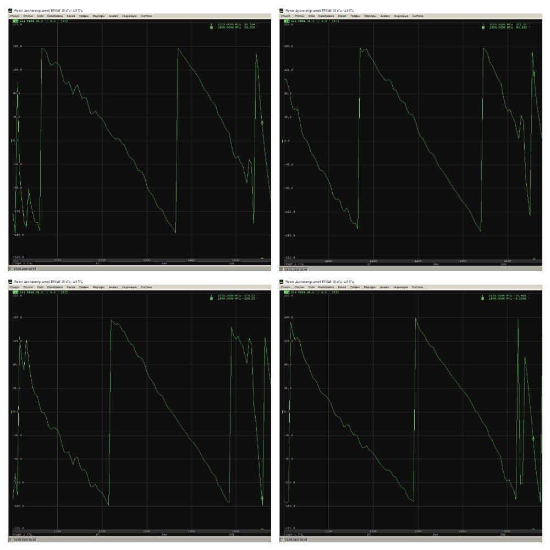Click Planar app icon in bottom-left title bar
Screen dimensions: 550x550
10,282
